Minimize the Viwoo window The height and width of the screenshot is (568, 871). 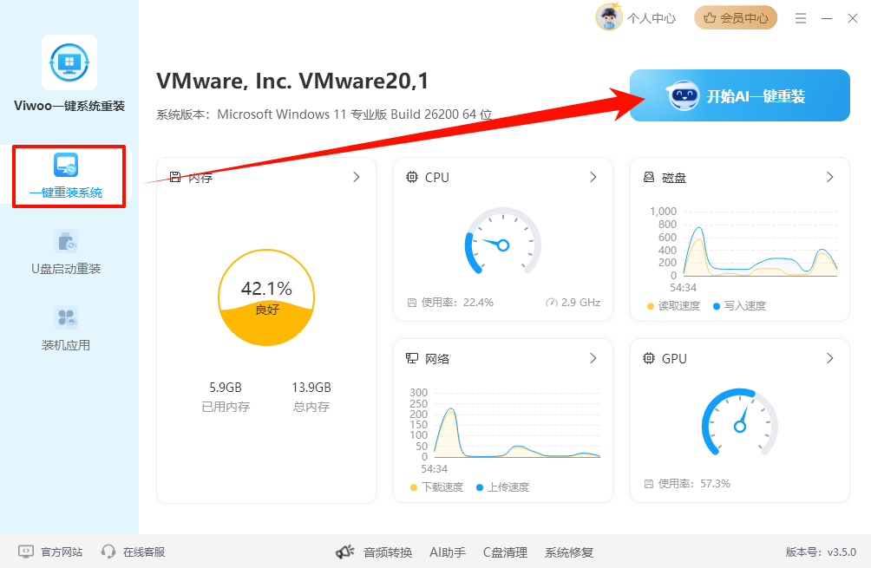pos(827,18)
